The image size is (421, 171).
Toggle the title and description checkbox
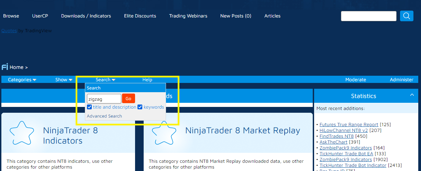89,107
